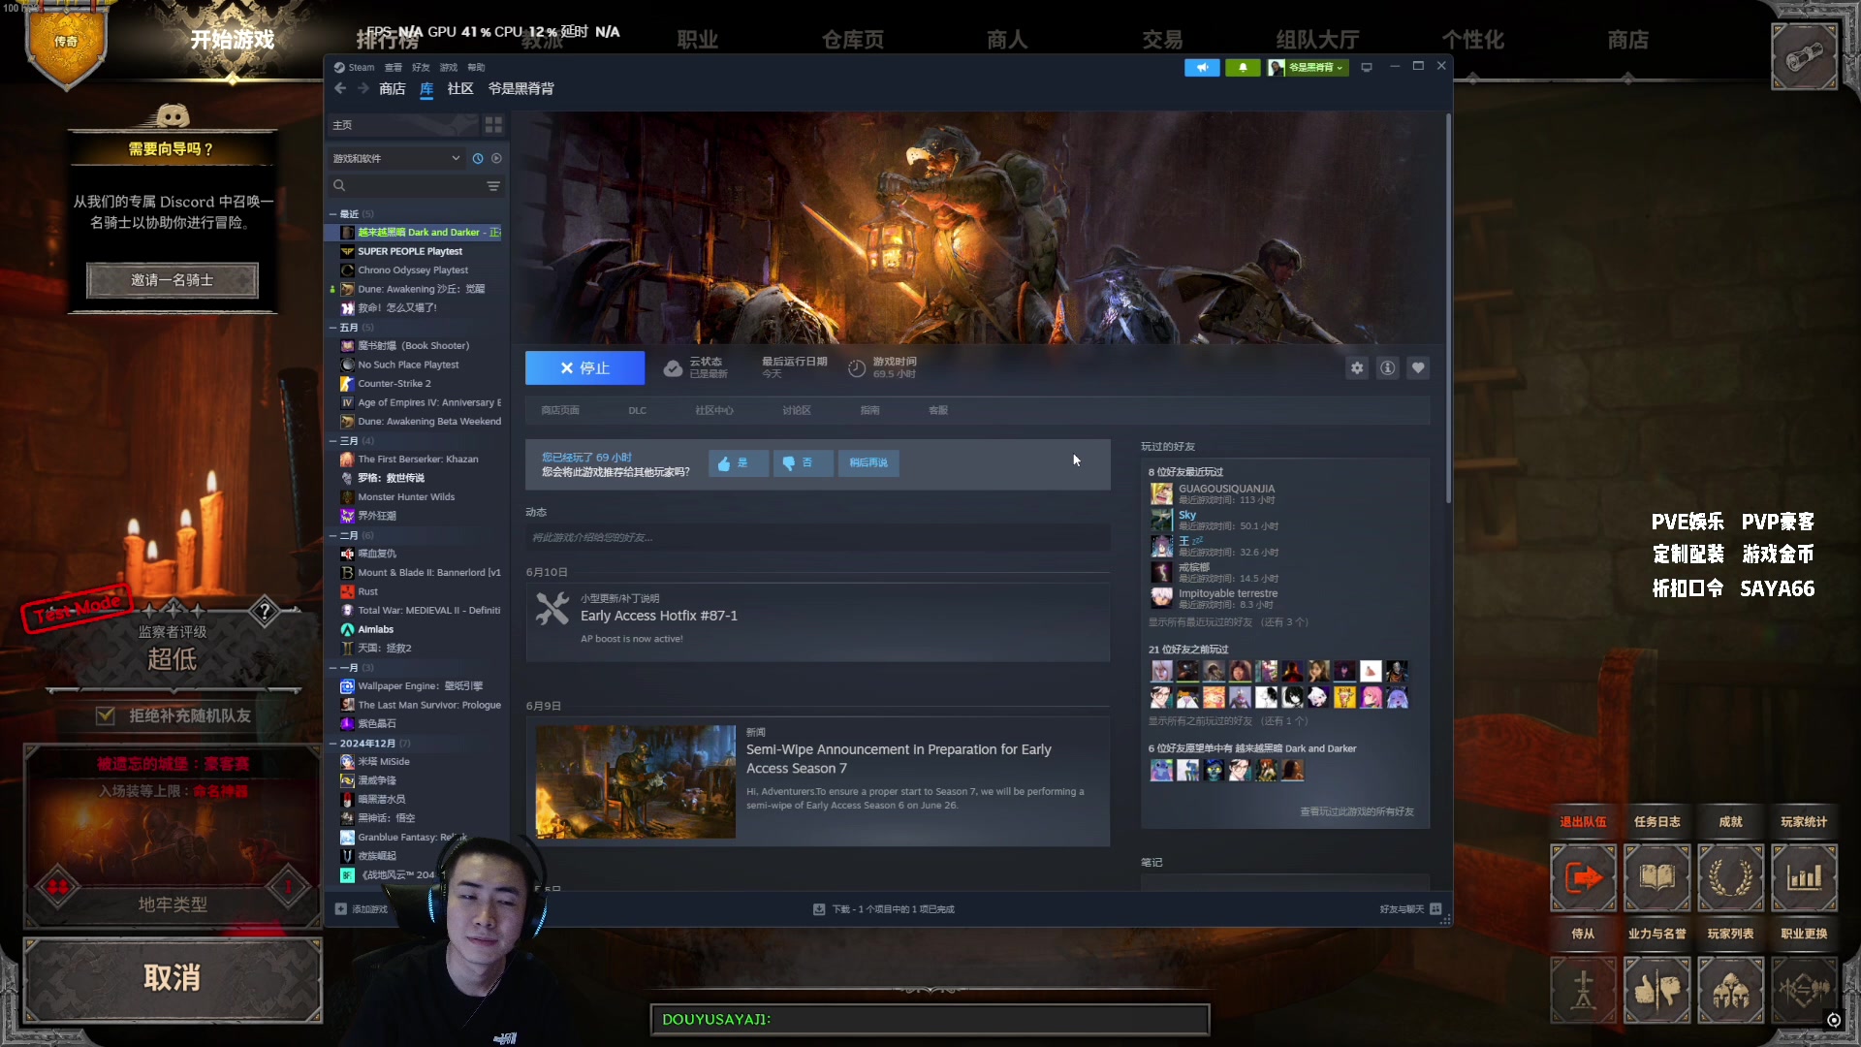Open game settings gear icon
This screenshot has height=1047, width=1861.
tap(1357, 368)
